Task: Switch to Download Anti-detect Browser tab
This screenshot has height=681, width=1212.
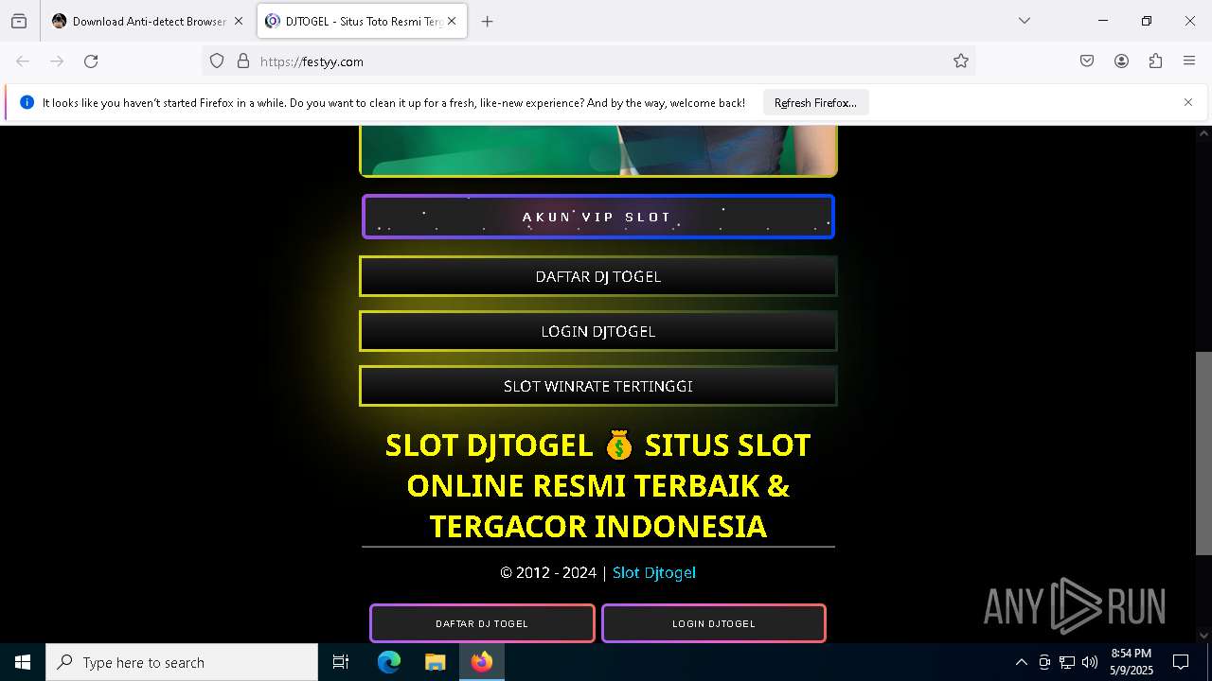Action: coord(148,21)
